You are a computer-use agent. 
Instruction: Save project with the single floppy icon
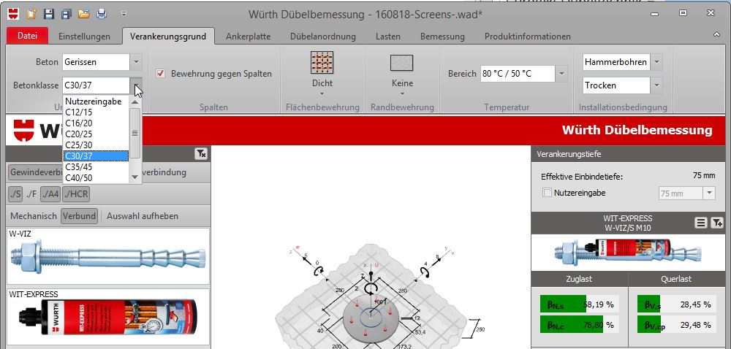tap(49, 14)
